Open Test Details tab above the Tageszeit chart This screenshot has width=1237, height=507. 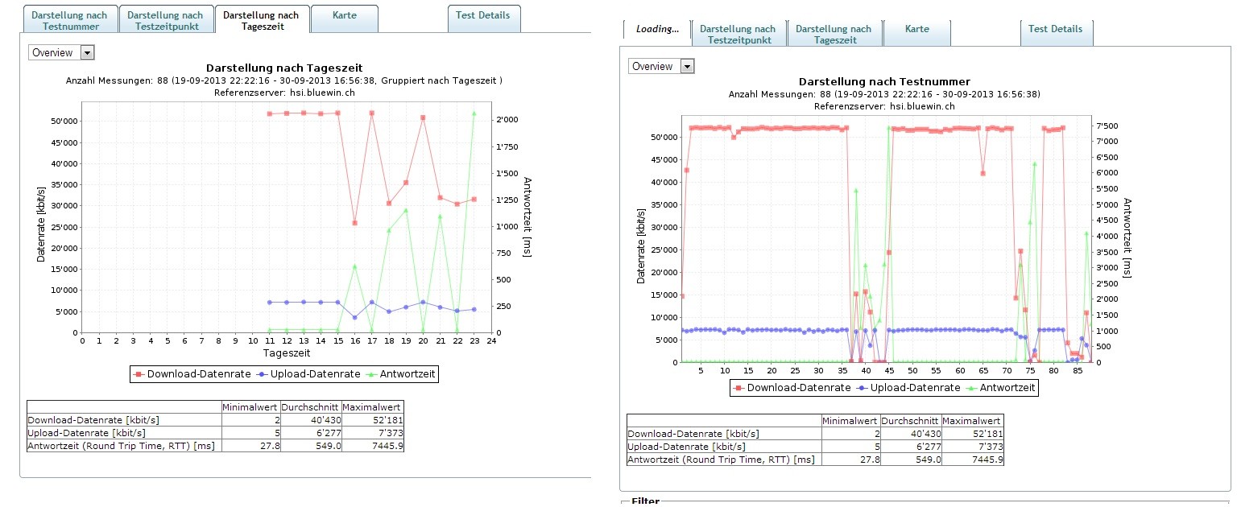(x=483, y=15)
